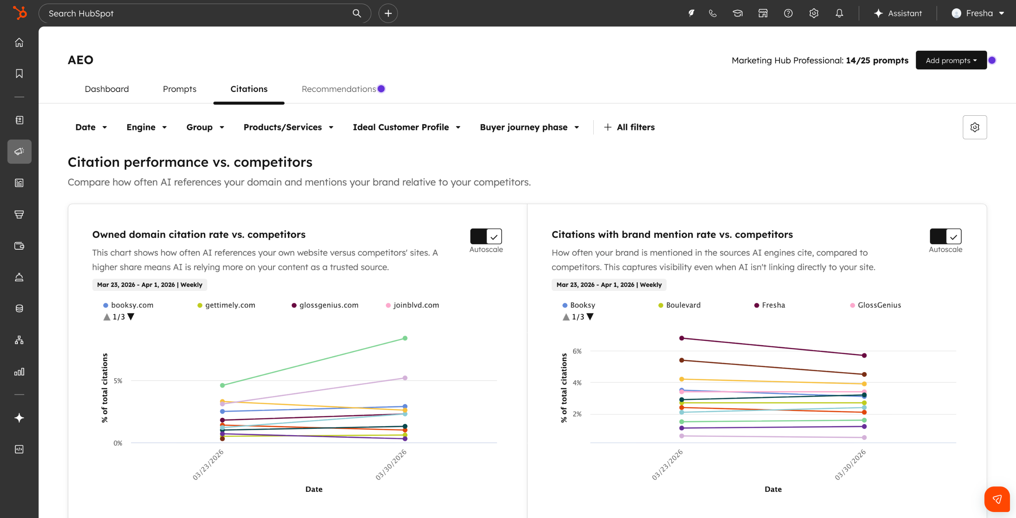This screenshot has width=1016, height=518.
Task: Switch to the Prompts tab
Action: coord(179,89)
